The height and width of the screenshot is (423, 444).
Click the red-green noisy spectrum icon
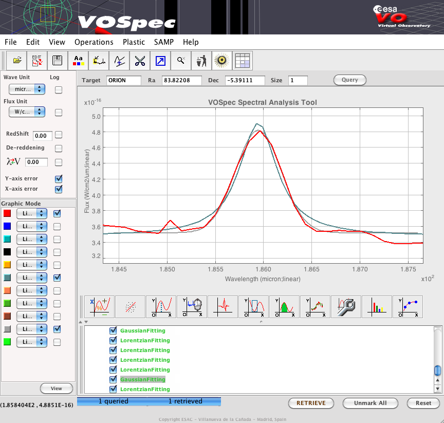tap(316, 307)
